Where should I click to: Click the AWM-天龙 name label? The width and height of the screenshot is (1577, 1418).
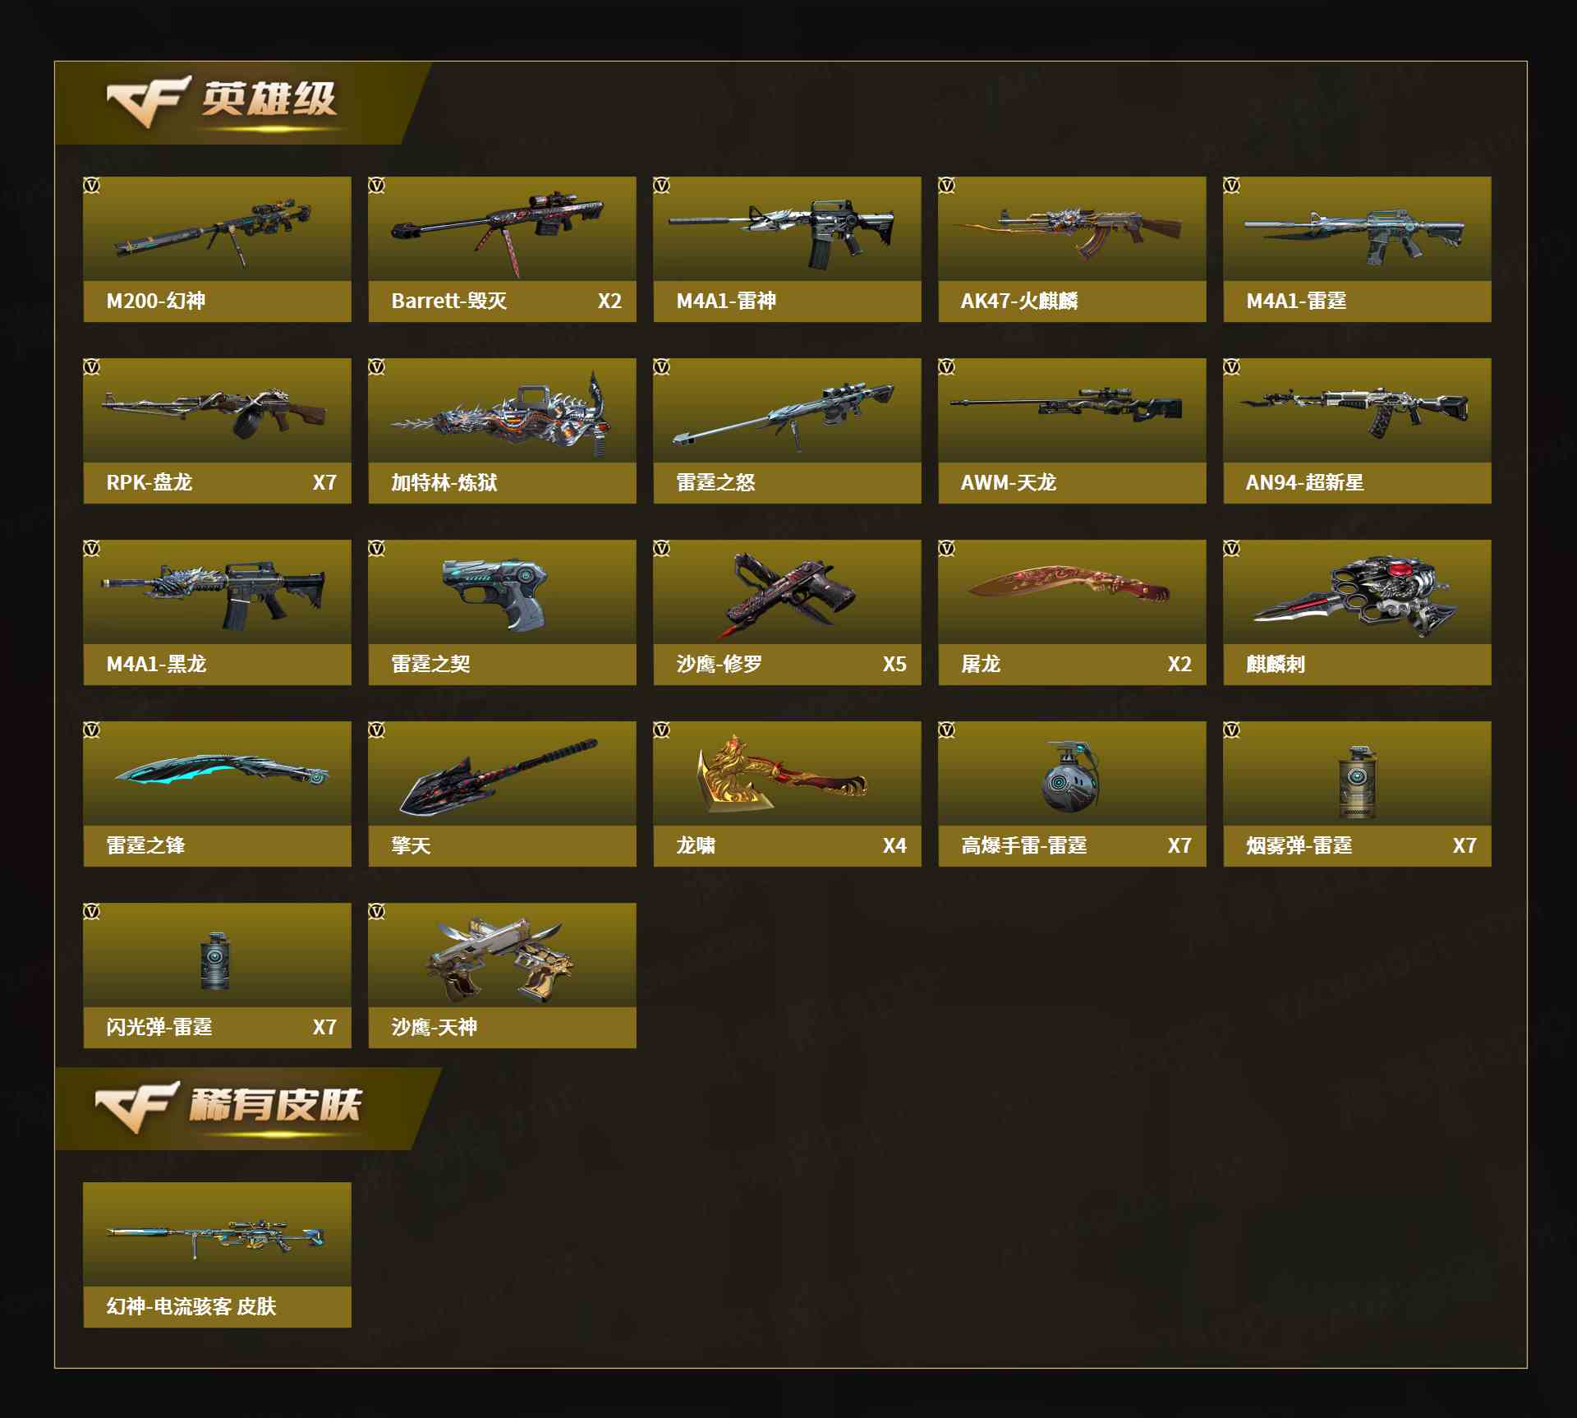[x=1008, y=482]
